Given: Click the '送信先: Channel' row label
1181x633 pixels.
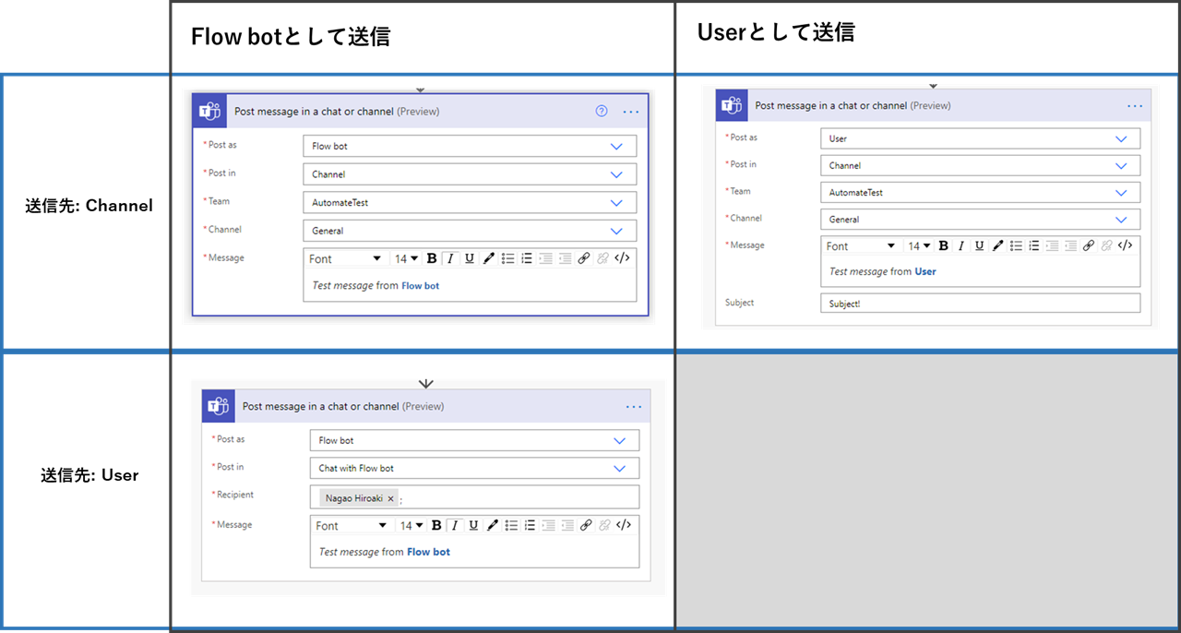Looking at the screenshot, I should click(89, 206).
